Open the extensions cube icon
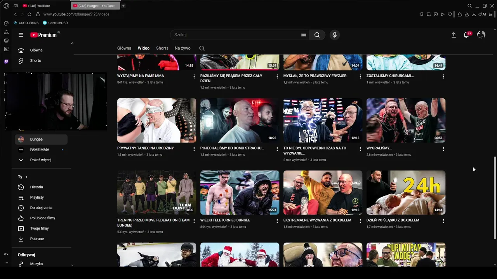This screenshot has height=279, width=497. 460,14
